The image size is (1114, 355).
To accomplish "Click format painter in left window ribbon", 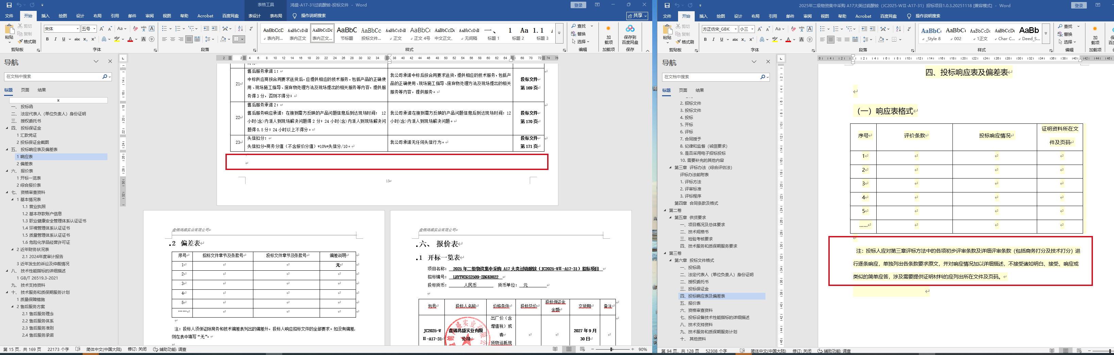I will tap(27, 41).
